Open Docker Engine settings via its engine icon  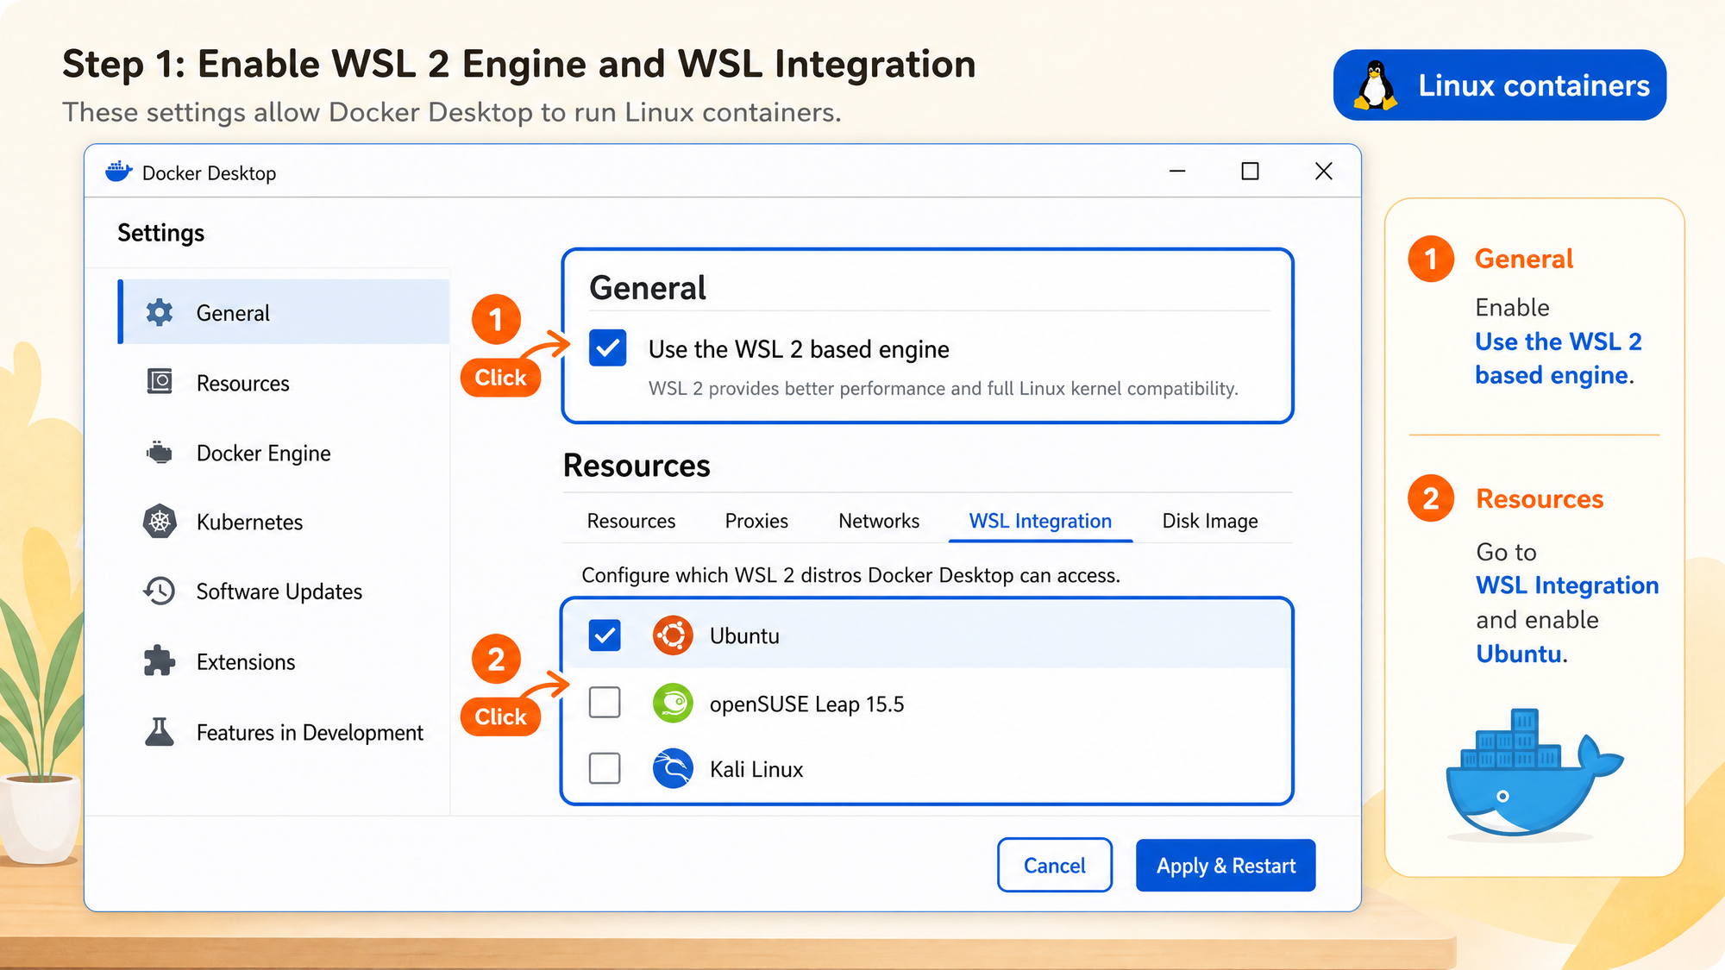[x=160, y=453]
